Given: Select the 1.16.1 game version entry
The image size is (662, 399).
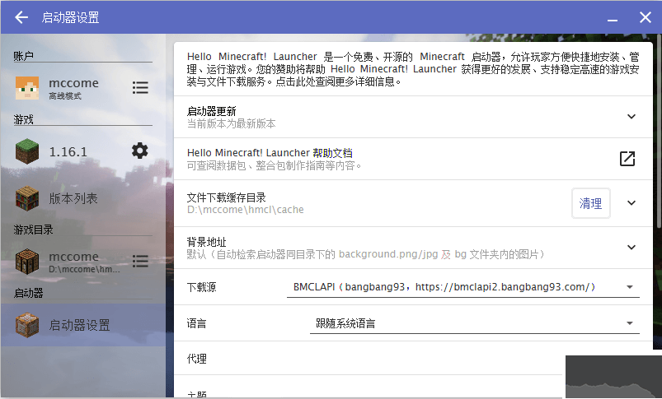Looking at the screenshot, I should pyautogui.click(x=83, y=151).
